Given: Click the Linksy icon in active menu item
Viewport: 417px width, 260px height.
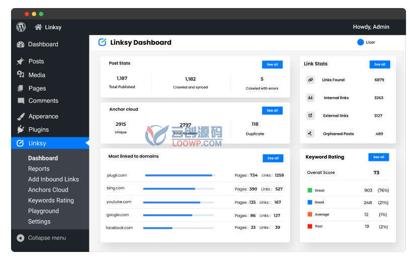Looking at the screenshot, I should pos(21,143).
